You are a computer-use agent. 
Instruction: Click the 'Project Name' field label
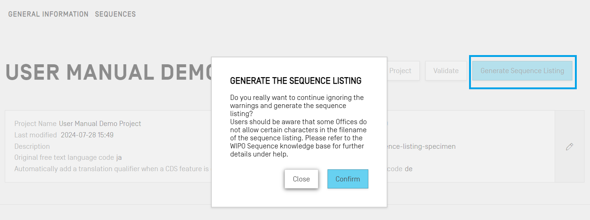coord(35,124)
